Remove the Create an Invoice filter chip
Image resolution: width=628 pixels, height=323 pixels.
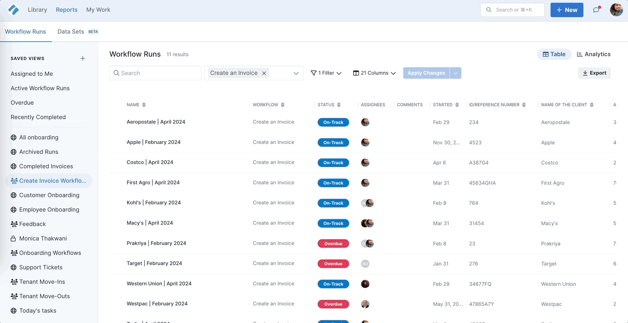264,73
